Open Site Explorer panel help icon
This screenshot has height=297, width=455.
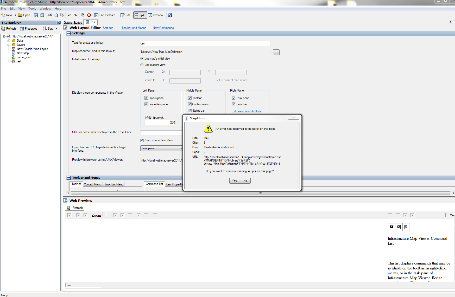coord(59,23)
